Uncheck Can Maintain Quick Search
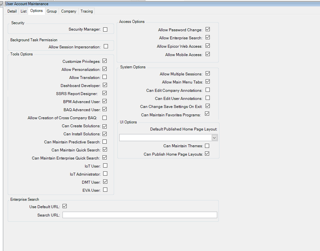Viewport: 320px width, 251px height. pos(105,150)
